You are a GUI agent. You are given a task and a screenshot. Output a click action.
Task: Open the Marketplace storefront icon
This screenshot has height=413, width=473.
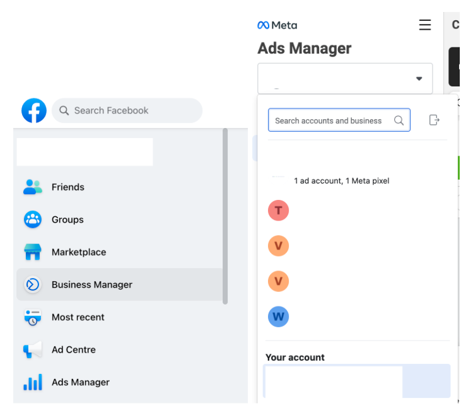(x=32, y=252)
